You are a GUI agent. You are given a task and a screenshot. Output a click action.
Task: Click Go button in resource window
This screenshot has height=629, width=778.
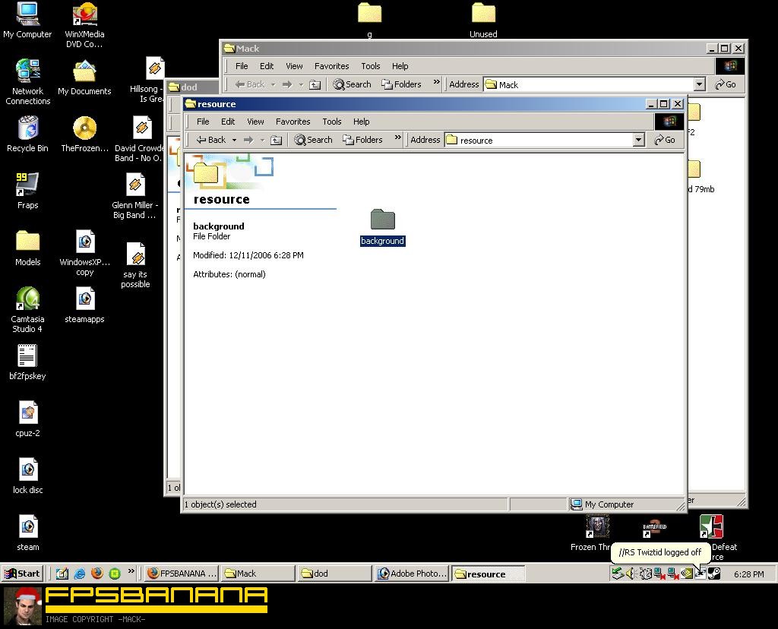(x=664, y=140)
